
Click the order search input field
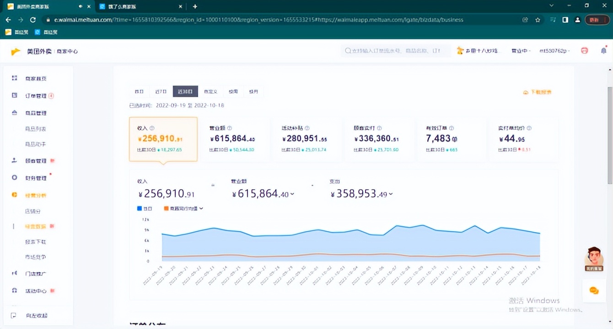click(396, 51)
